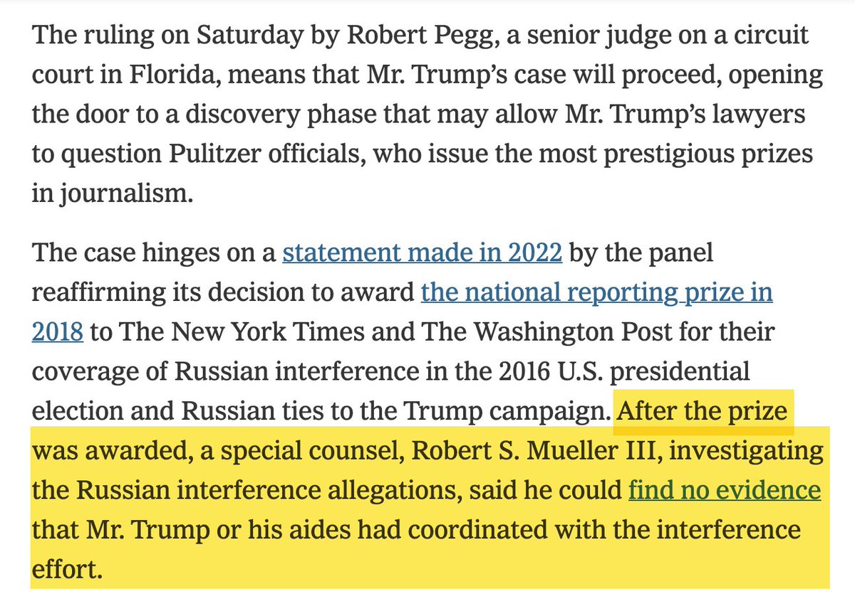Open the "find no evidence" link

click(x=724, y=490)
